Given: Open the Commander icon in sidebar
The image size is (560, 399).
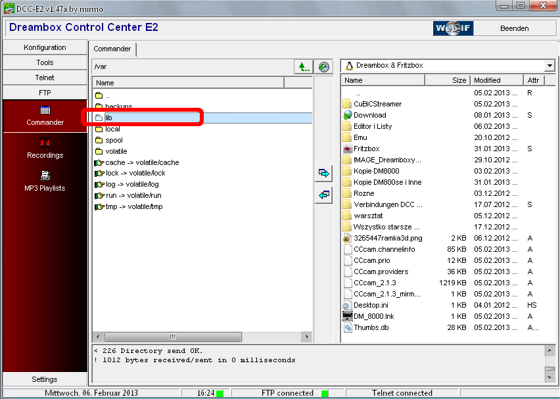Looking at the screenshot, I should pyautogui.click(x=45, y=110).
